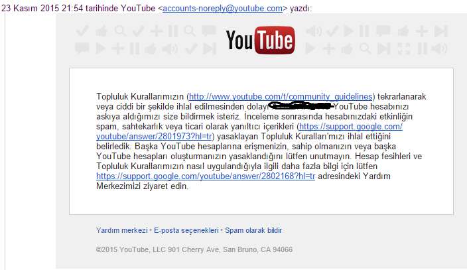Choose Spam olarak bildir
Viewport: 467px width, 270px height.
click(x=253, y=230)
